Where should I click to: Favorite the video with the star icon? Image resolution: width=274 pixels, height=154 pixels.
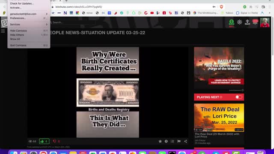click(x=160, y=141)
